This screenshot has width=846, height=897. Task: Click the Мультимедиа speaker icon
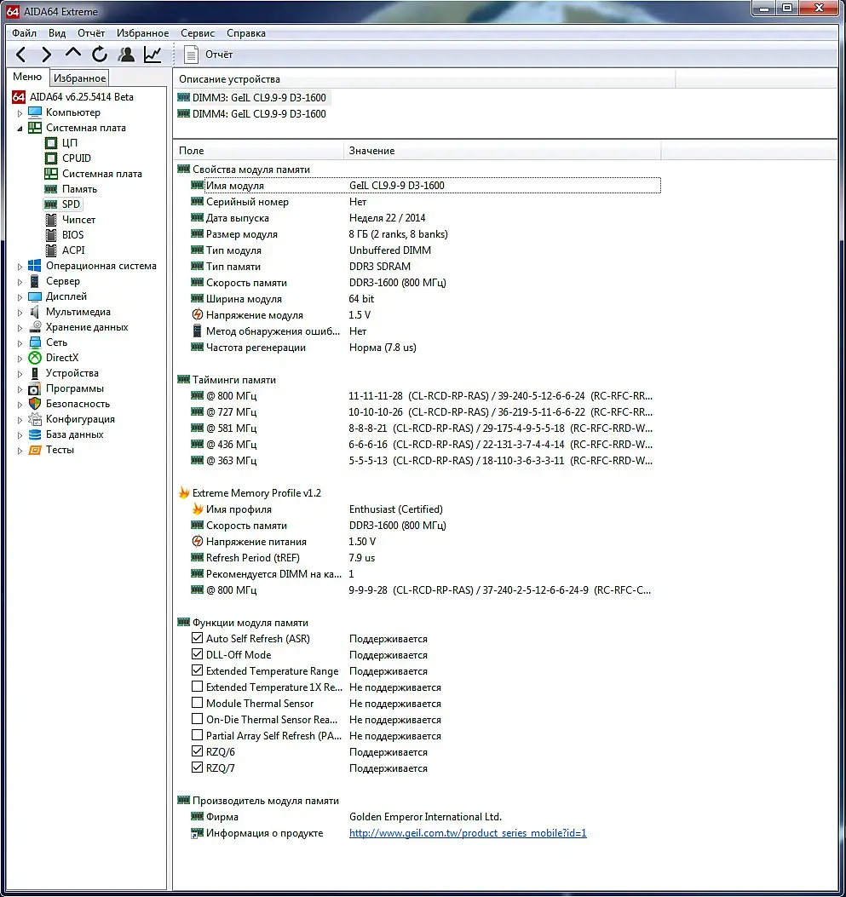click(35, 312)
